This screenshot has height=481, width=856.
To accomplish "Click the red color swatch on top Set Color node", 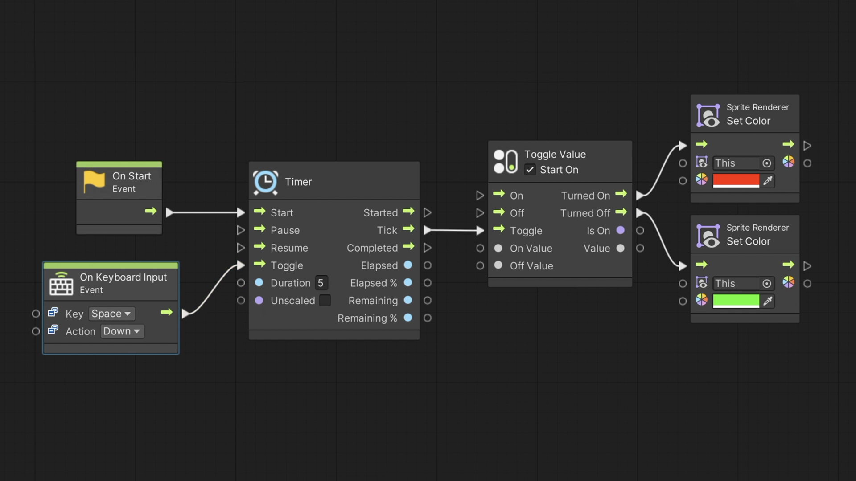I will tap(737, 180).
